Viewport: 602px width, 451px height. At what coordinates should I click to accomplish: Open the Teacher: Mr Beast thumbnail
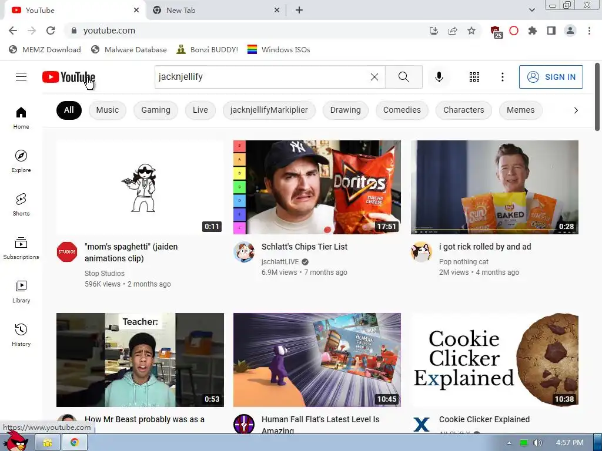click(x=140, y=360)
